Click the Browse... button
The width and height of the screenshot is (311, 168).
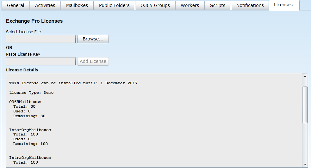tap(93, 39)
